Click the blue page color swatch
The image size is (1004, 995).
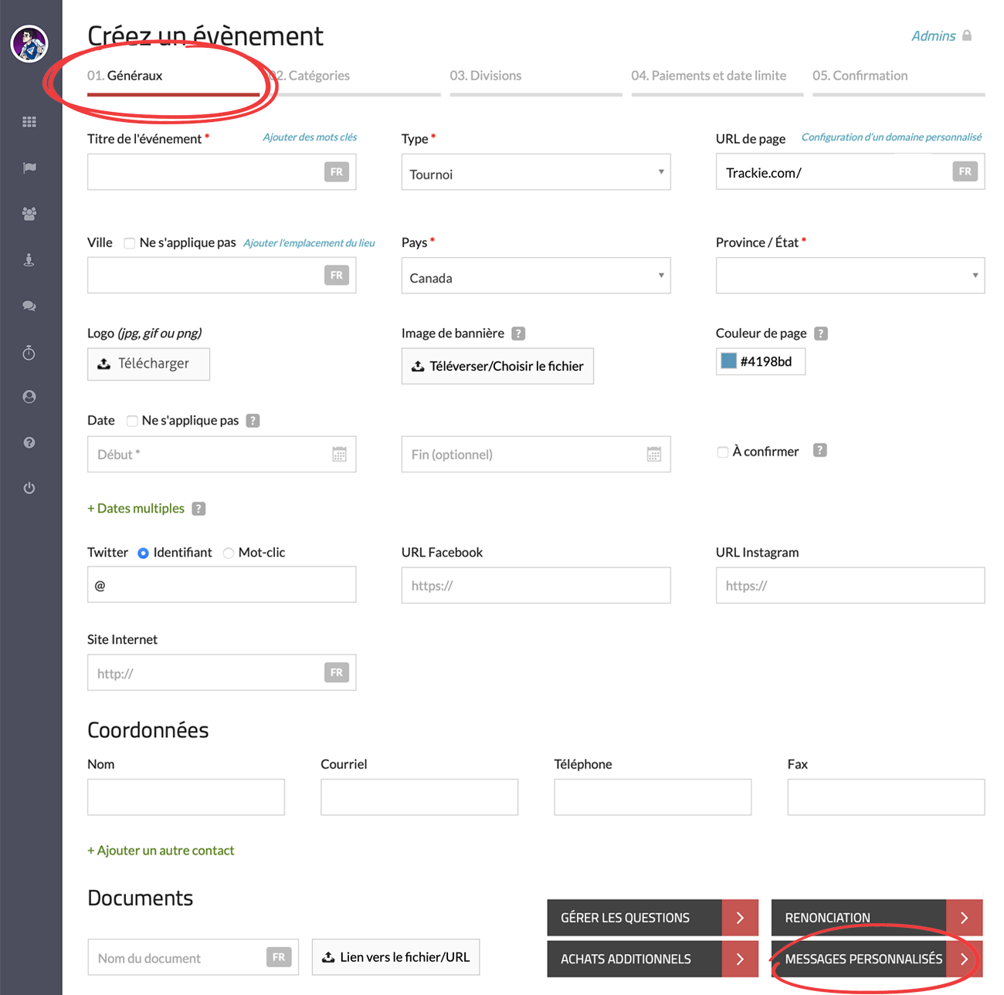[x=728, y=361]
